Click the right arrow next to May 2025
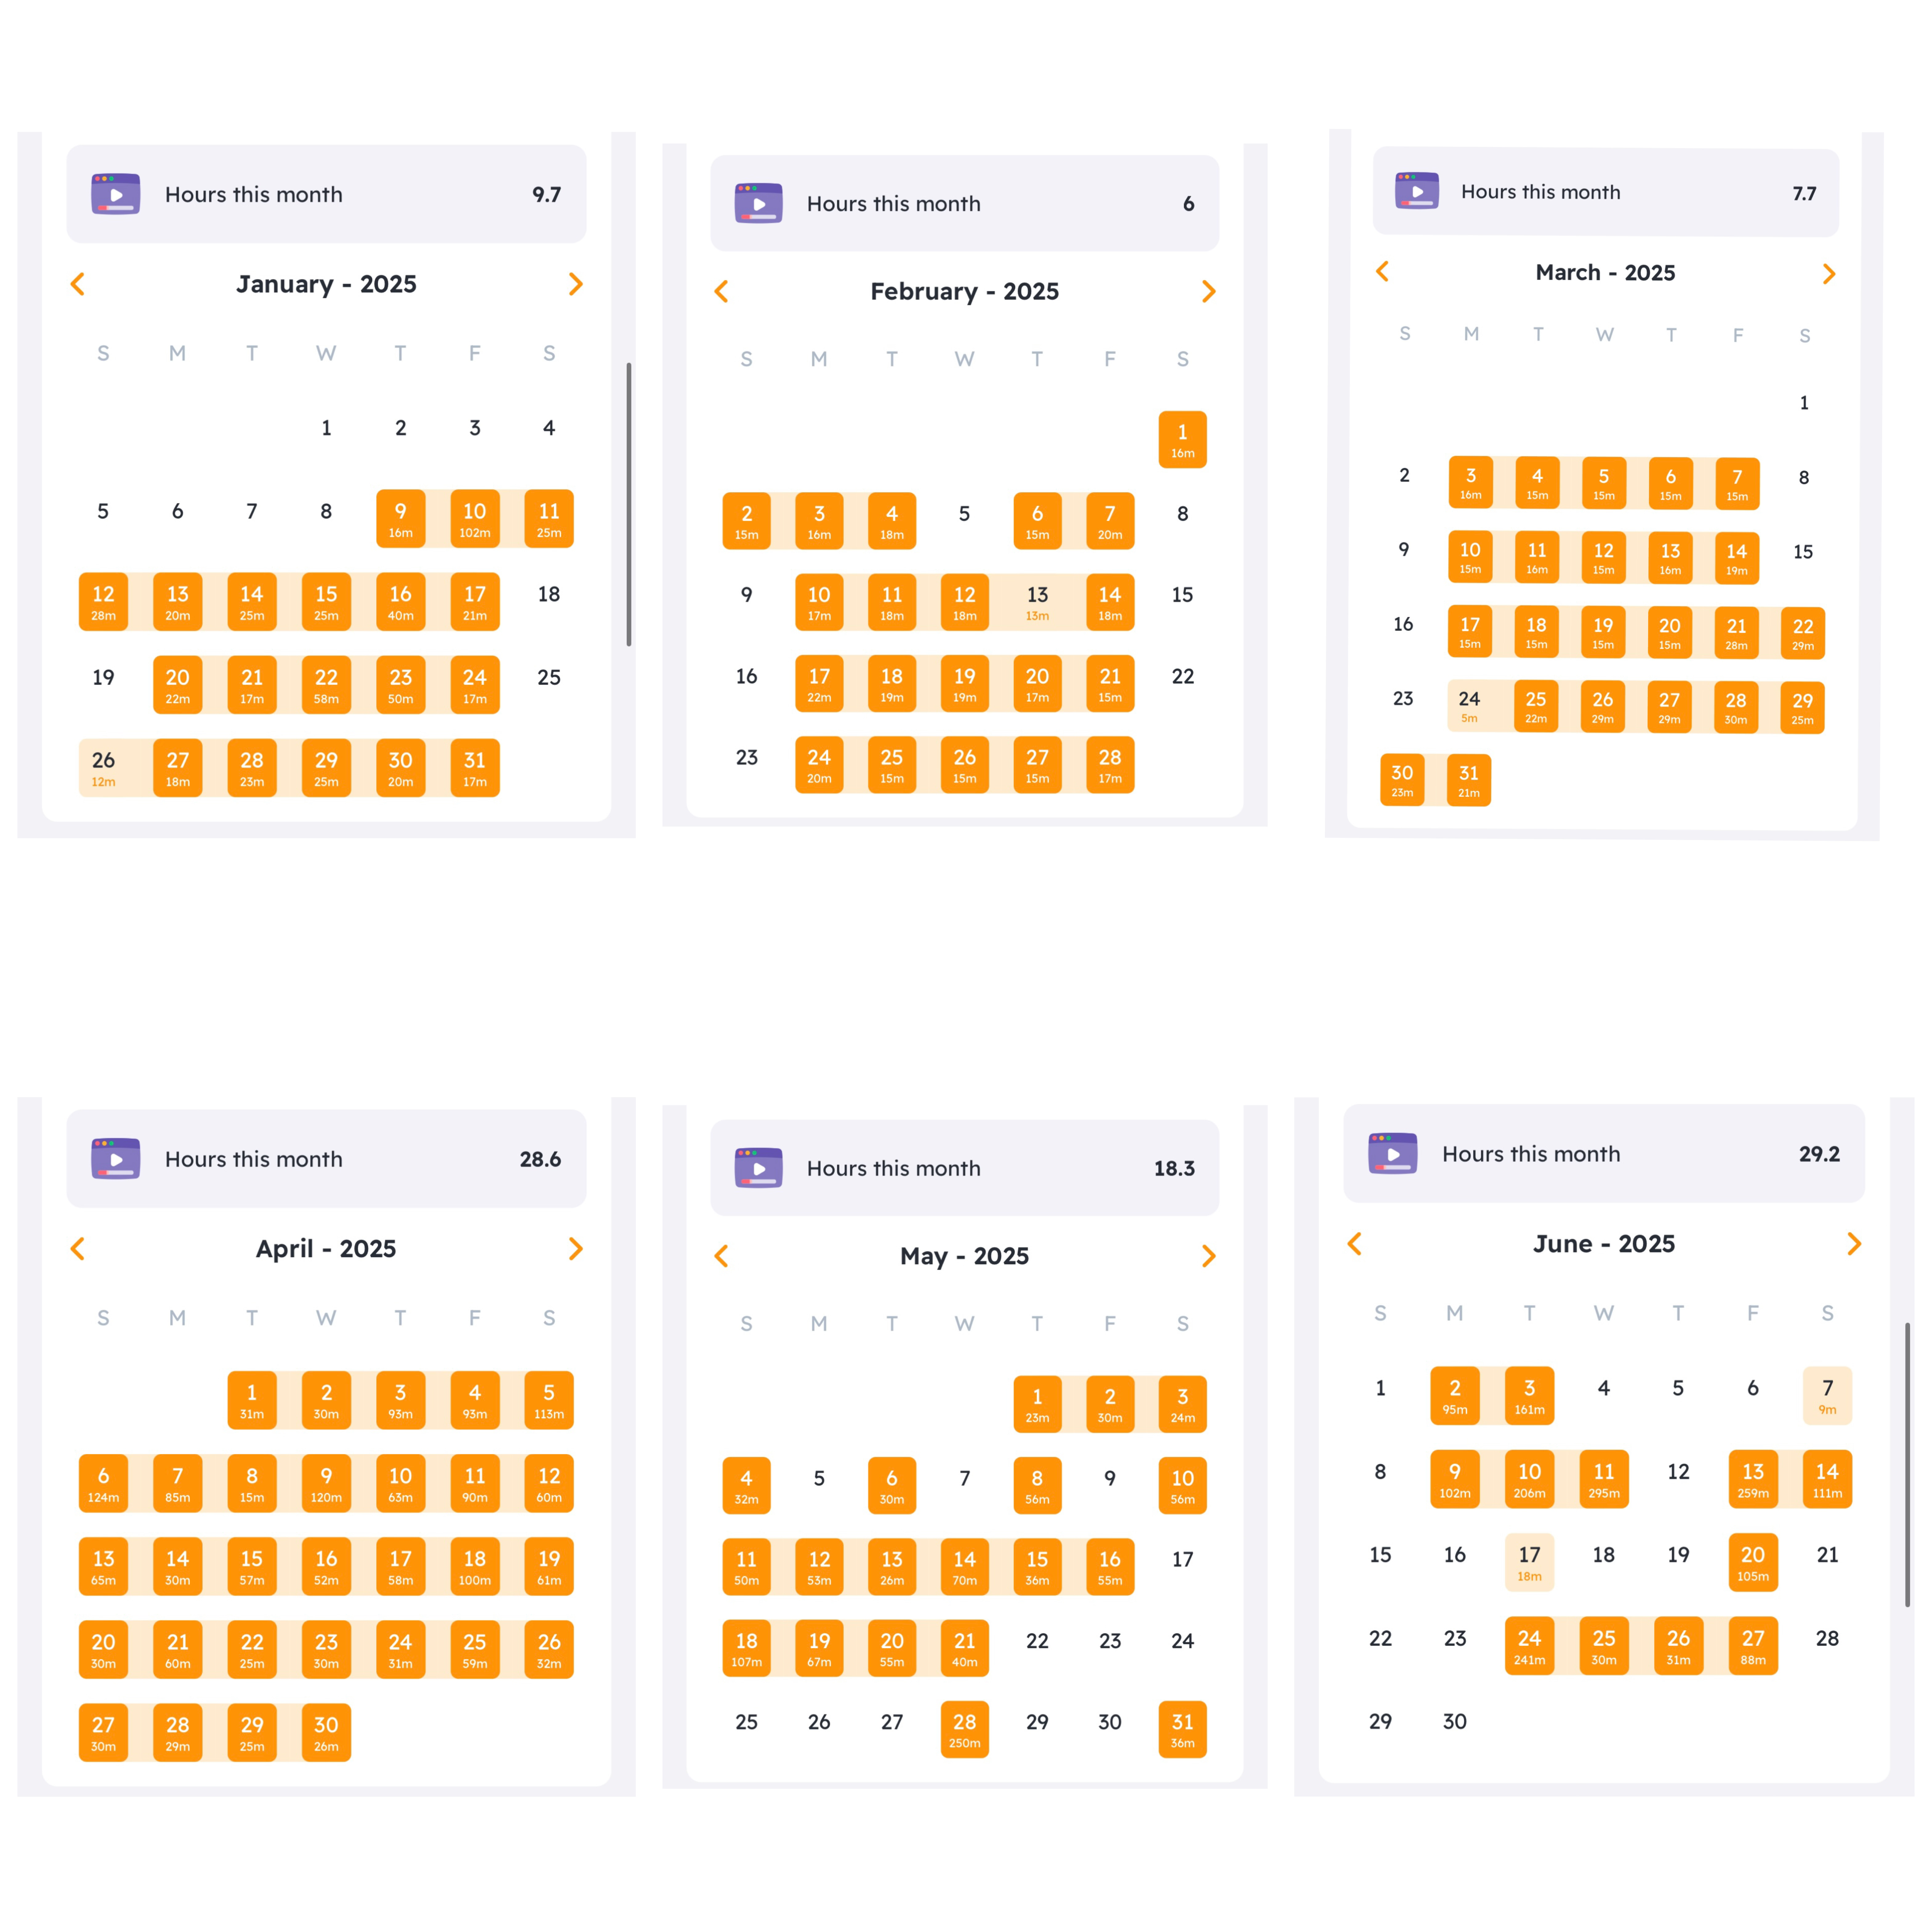This screenshot has height=1932, width=1932. click(1208, 1256)
